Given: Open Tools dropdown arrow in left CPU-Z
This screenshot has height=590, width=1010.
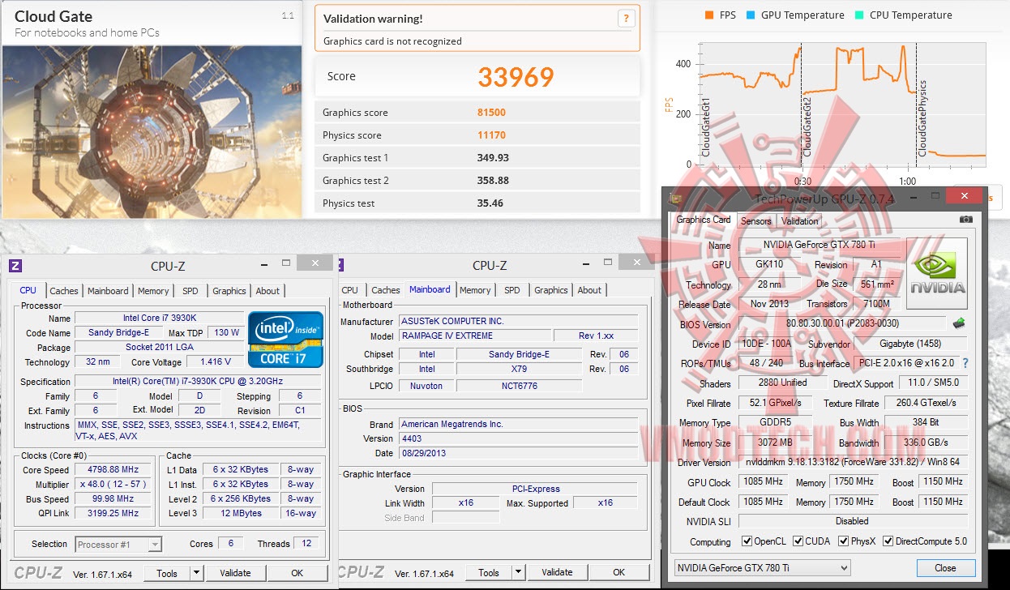Looking at the screenshot, I should [x=196, y=573].
